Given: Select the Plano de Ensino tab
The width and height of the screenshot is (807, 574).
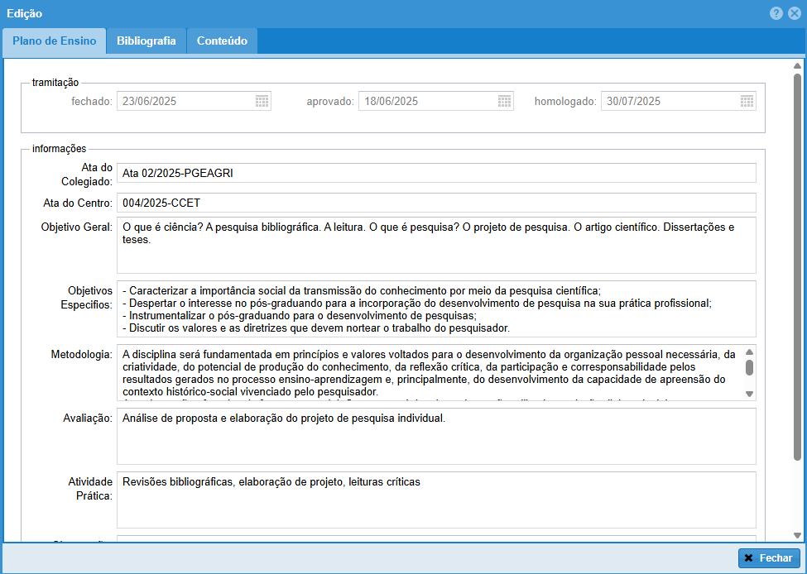Looking at the screenshot, I should point(54,41).
